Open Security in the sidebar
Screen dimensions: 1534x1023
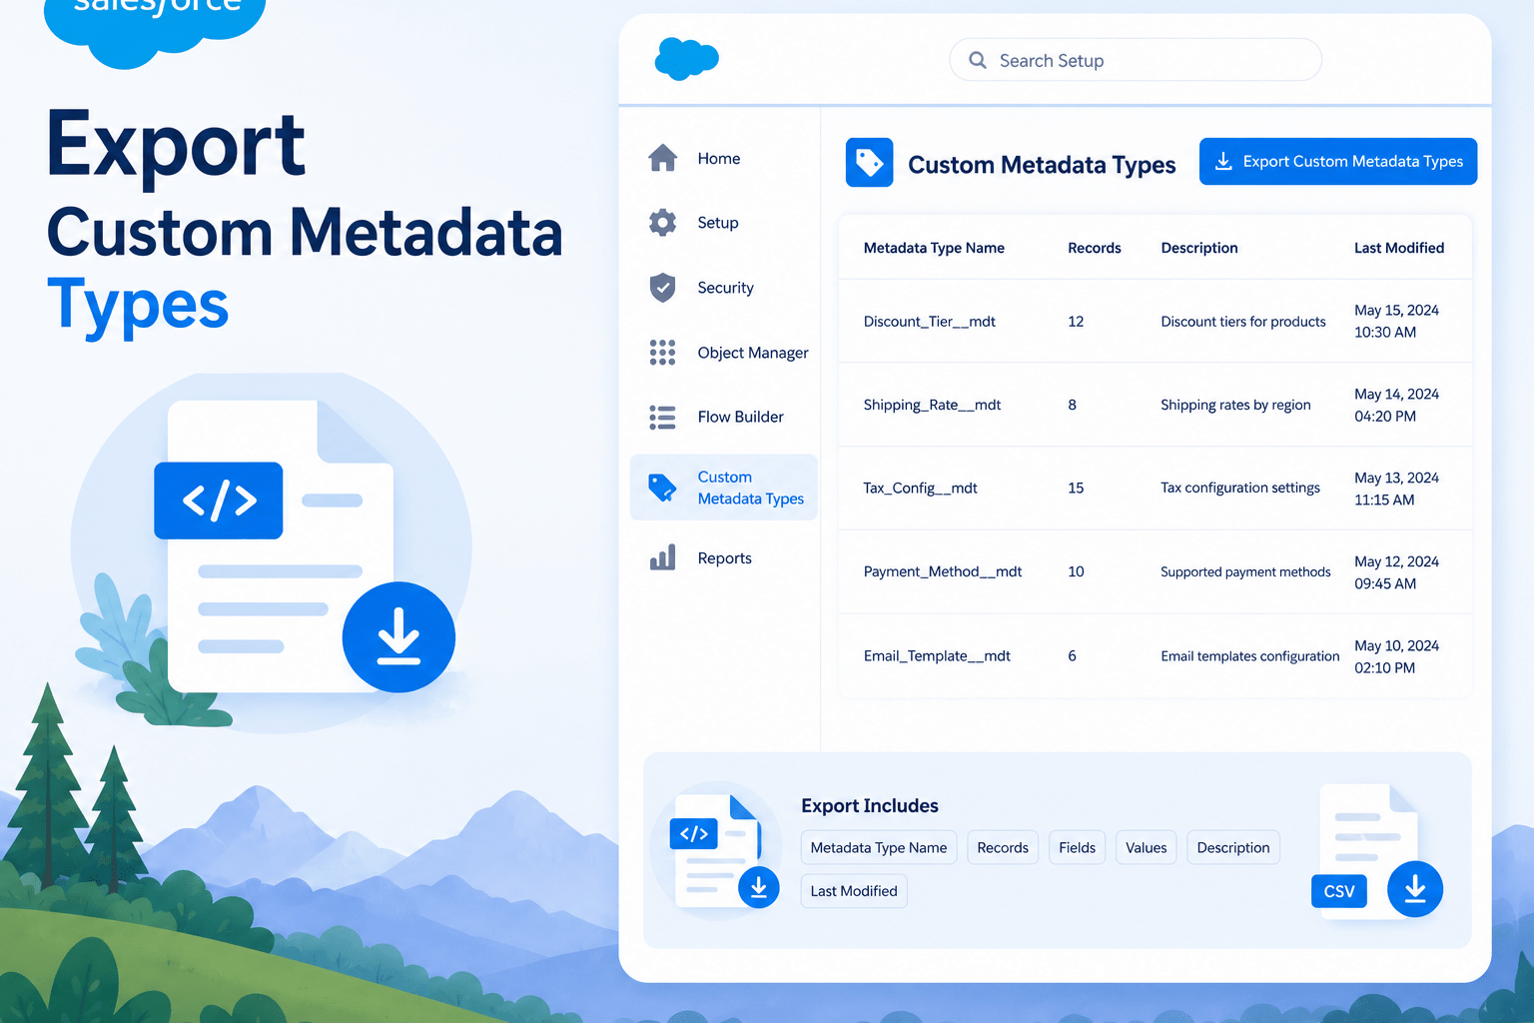(x=724, y=288)
